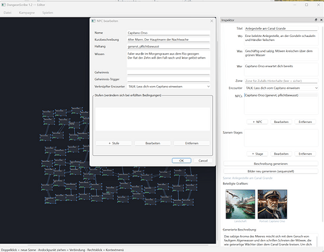324x252 pixels.
Task: Maximize the DungeonScribe editor window
Action: 306,5
